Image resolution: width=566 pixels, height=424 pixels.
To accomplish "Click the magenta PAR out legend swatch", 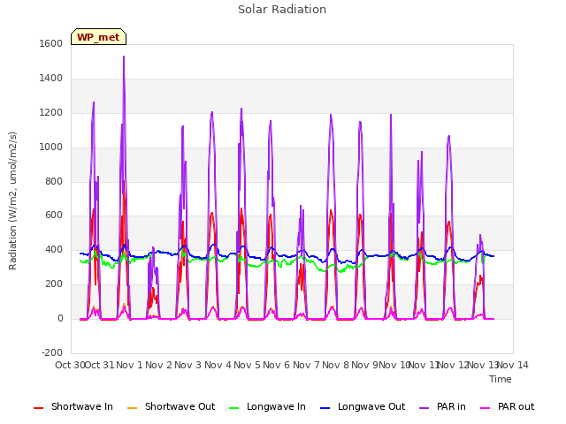I will point(486,408).
